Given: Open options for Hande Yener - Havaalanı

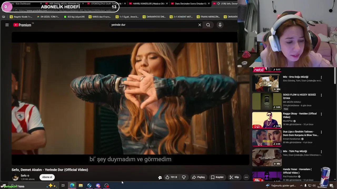Looking at the screenshot, I should [x=321, y=170].
